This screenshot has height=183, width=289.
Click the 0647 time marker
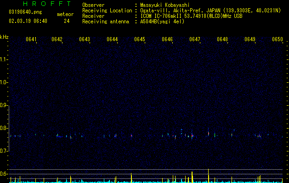[x=195, y=39]
